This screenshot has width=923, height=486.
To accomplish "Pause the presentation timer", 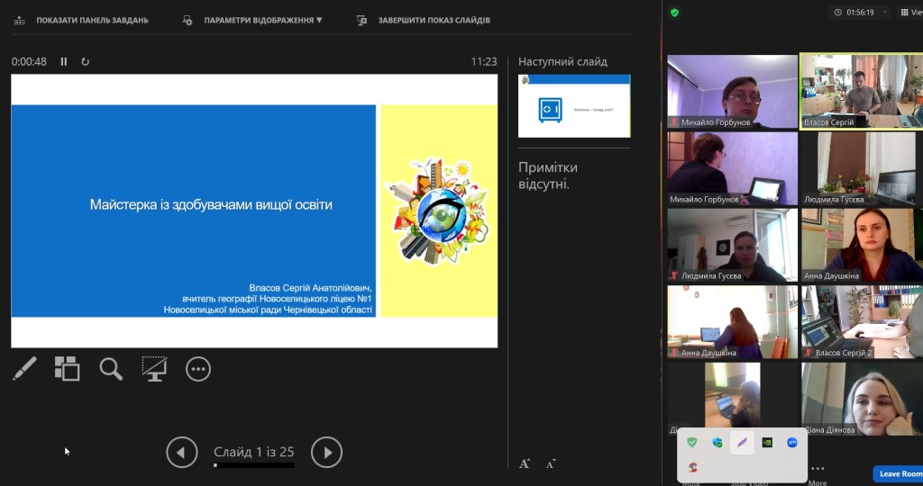I will coord(64,62).
